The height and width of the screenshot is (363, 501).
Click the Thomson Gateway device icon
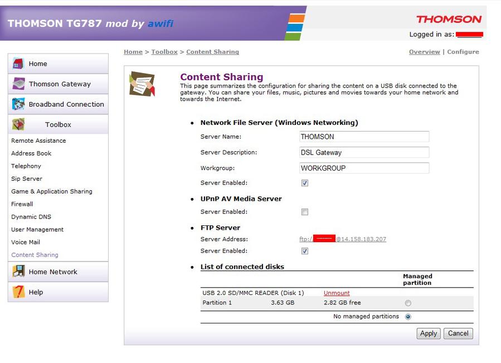tap(18, 84)
